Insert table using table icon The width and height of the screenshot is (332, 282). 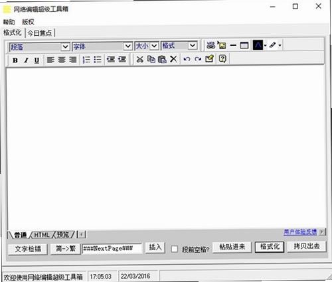pyautogui.click(x=244, y=45)
